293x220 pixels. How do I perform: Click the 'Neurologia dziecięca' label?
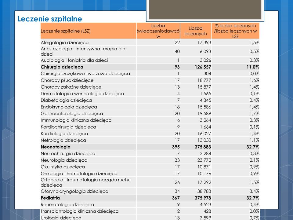pos(64,160)
